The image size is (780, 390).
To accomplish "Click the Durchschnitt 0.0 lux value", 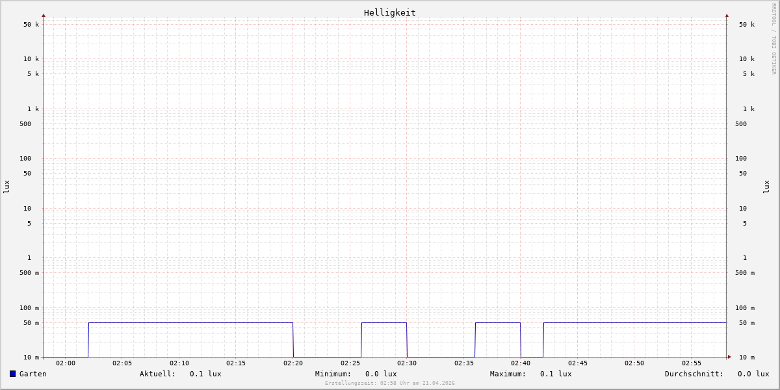I will [x=753, y=374].
